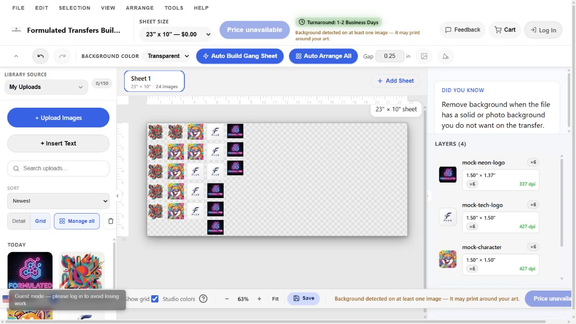Click the Studio colors help question icon
The width and height of the screenshot is (576, 324).
204,299
